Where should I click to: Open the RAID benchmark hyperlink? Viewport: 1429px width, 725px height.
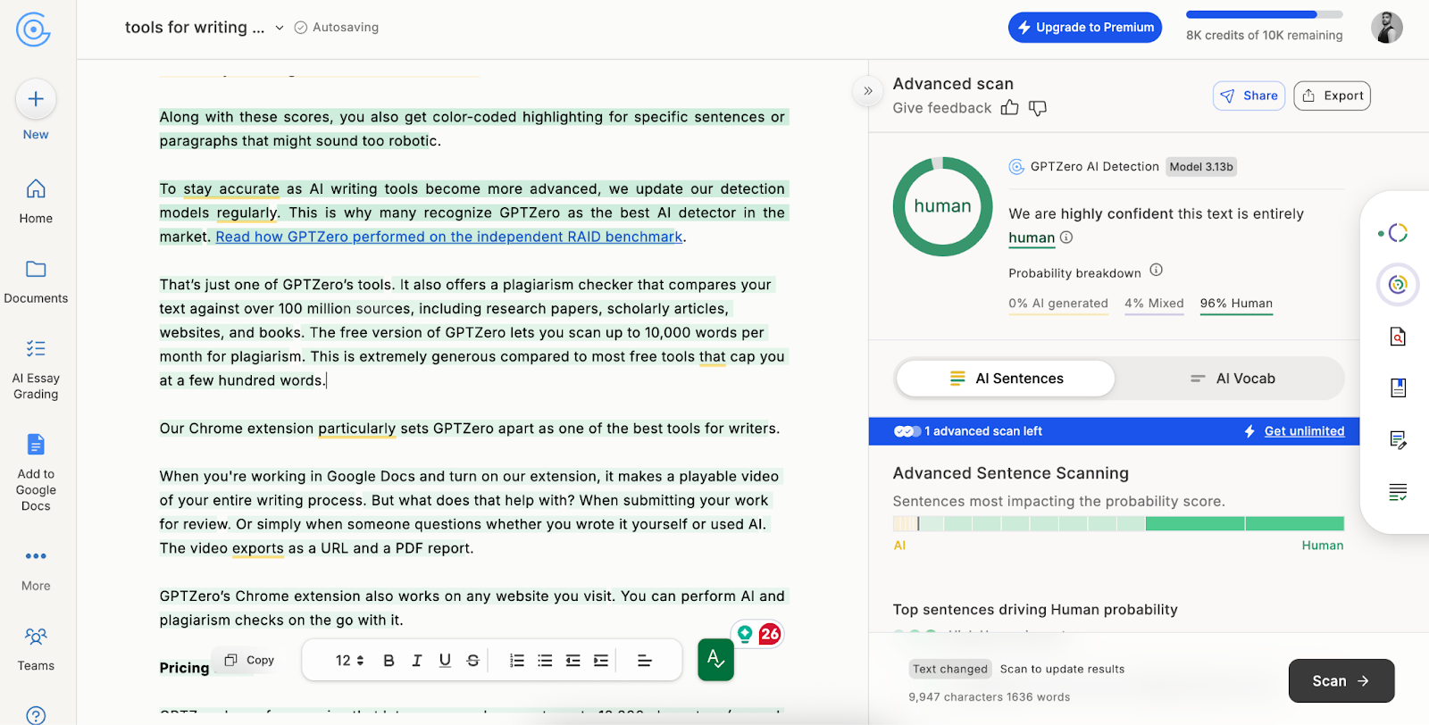click(449, 237)
